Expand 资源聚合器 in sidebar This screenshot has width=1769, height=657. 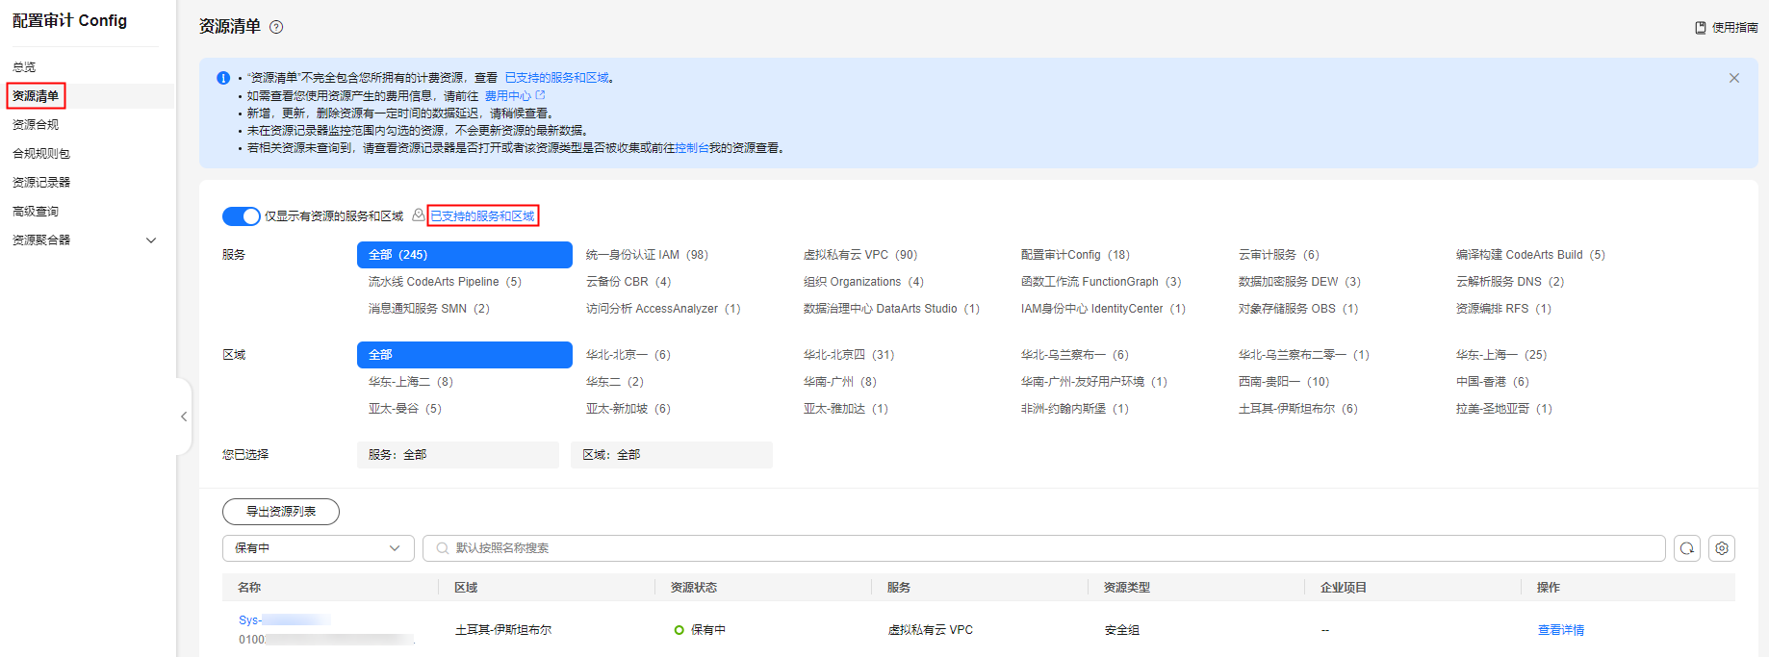click(x=151, y=240)
